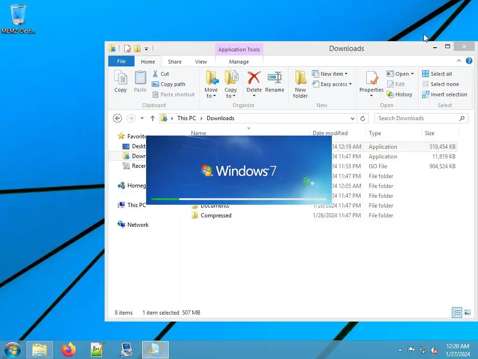Switch to the Share ribbon tab
The width and height of the screenshot is (478, 359).
point(175,61)
